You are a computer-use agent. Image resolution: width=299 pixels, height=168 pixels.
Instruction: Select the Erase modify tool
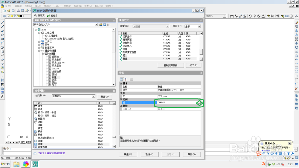297,22
